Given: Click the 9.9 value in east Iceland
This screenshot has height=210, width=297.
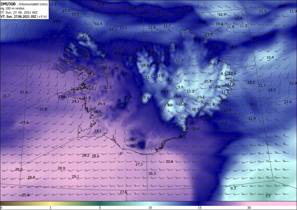Looking at the screenshot, I should pos(224,74).
